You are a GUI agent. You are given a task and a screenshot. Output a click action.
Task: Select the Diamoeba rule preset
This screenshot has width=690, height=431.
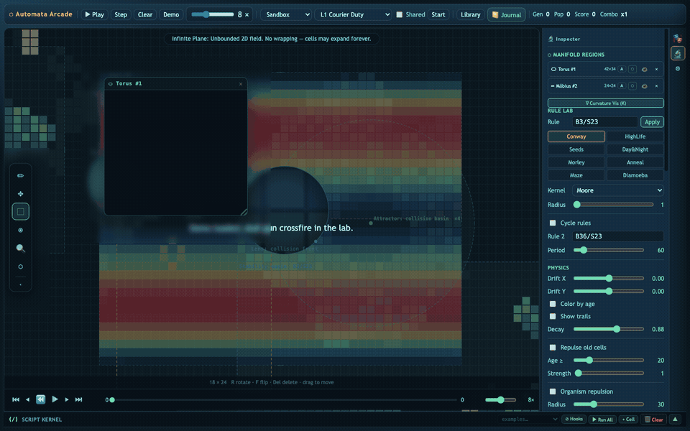tap(635, 175)
